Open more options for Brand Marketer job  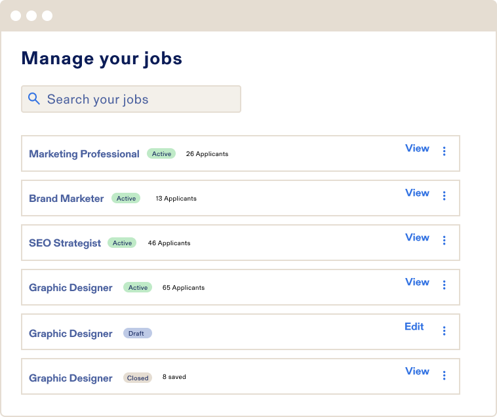pyautogui.click(x=444, y=196)
